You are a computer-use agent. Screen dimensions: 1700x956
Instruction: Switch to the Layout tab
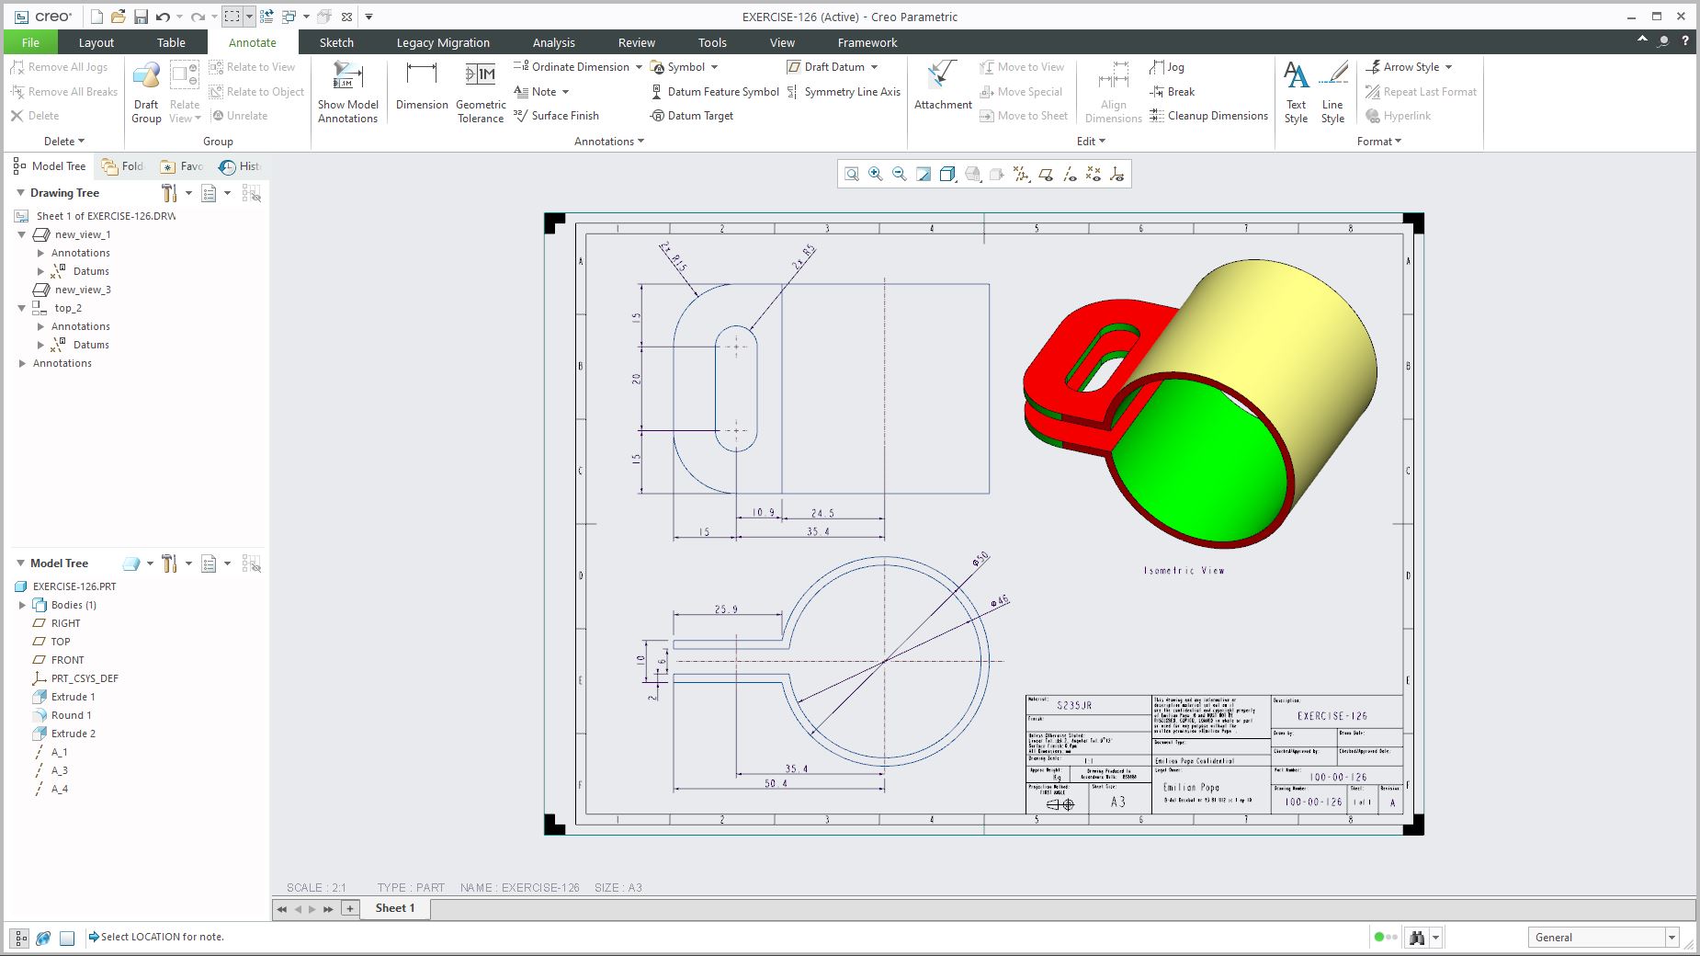click(96, 42)
